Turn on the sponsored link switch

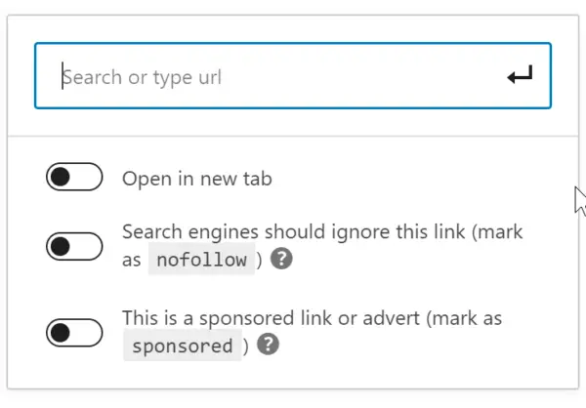(74, 333)
